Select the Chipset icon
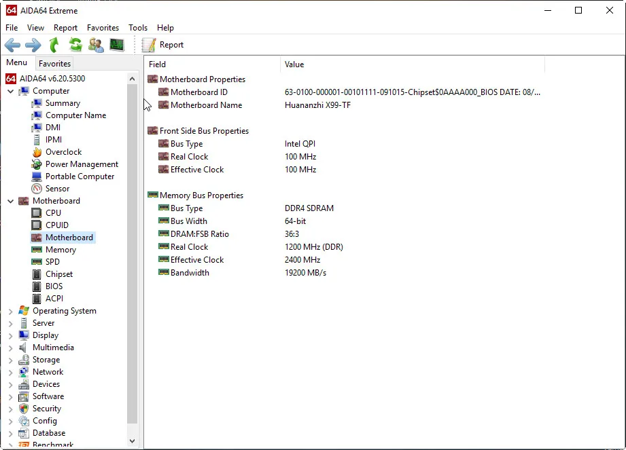The width and height of the screenshot is (626, 450). (x=37, y=274)
